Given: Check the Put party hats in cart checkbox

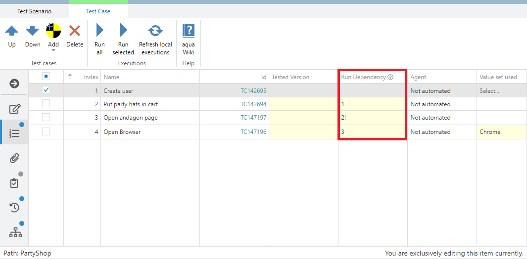Looking at the screenshot, I should 46,104.
